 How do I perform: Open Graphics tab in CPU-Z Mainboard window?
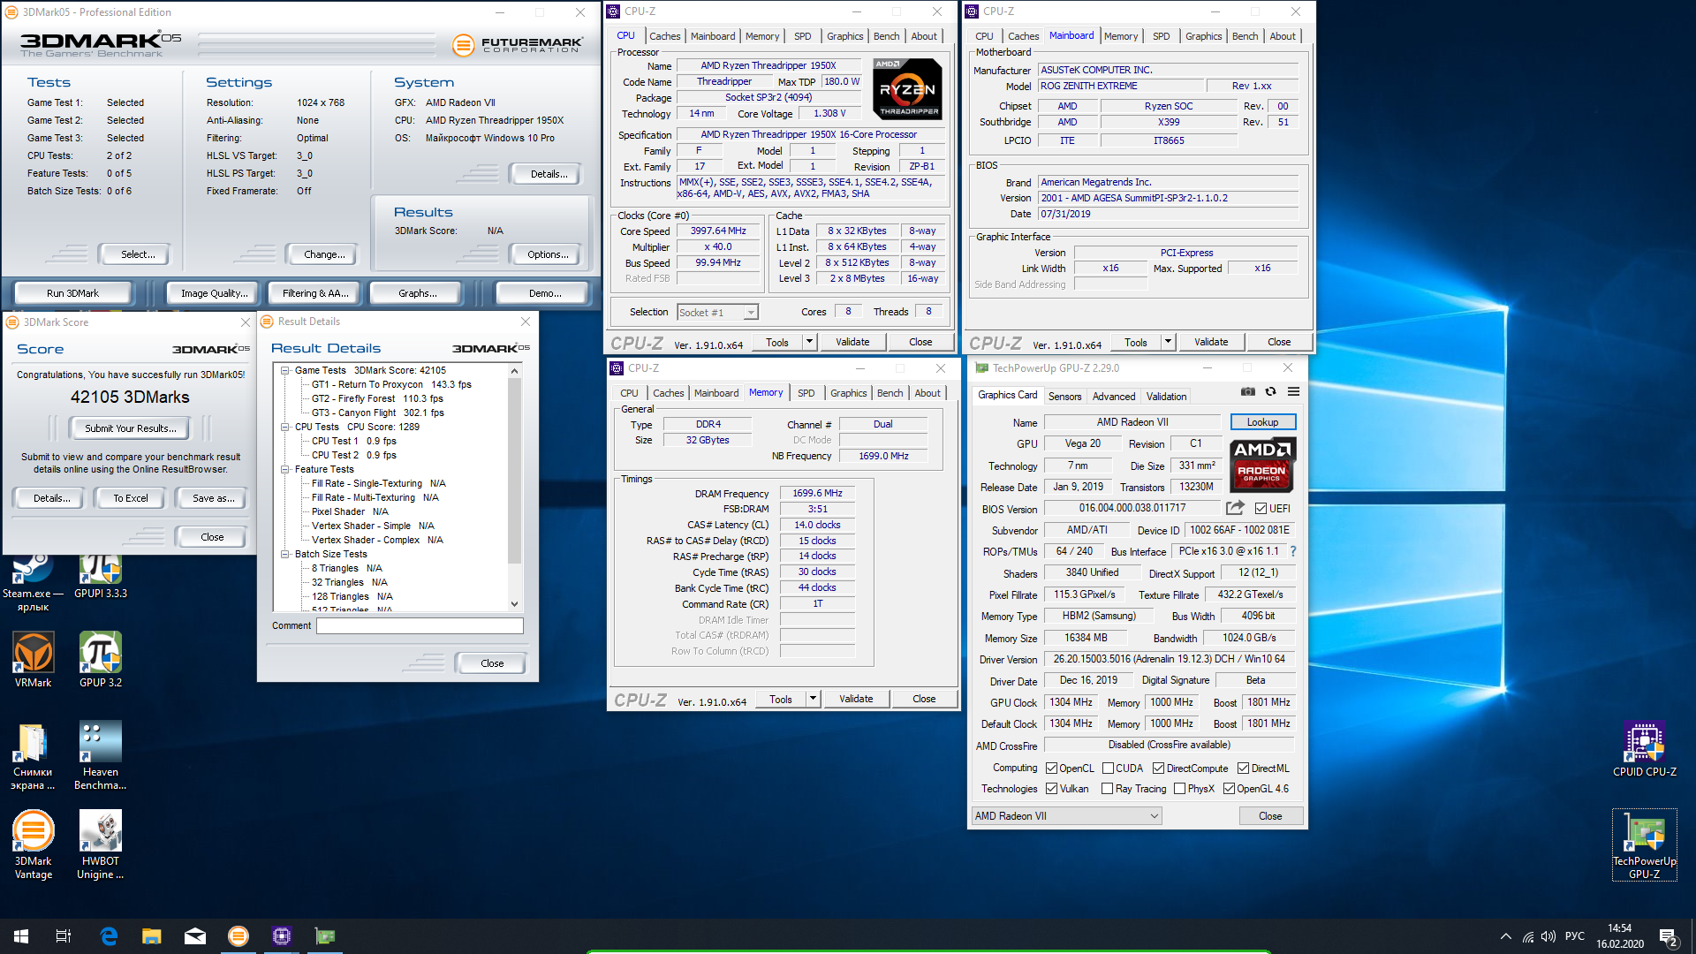tap(1204, 36)
